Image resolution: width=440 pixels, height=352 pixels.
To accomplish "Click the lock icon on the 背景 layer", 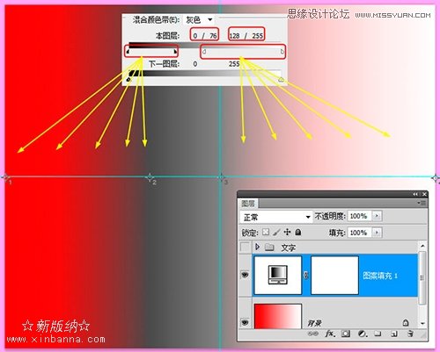I will [x=406, y=322].
